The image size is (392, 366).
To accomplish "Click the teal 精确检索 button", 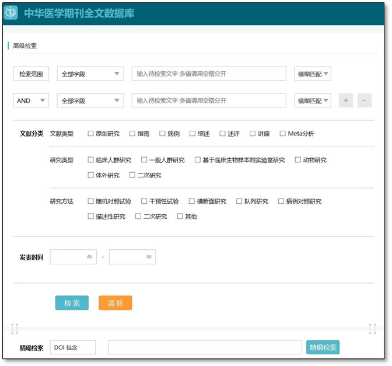I will tap(323, 347).
